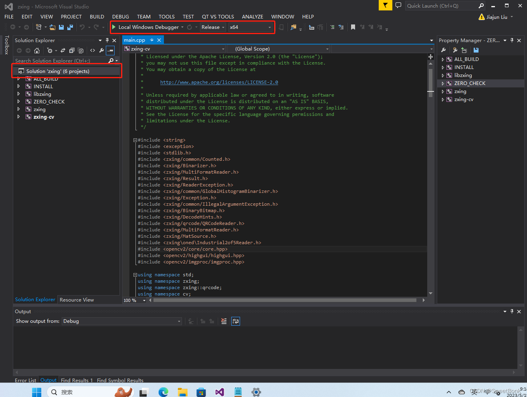Sync Solution Explorer with Active Document
This screenshot has height=397, width=527.
(x=63, y=50)
